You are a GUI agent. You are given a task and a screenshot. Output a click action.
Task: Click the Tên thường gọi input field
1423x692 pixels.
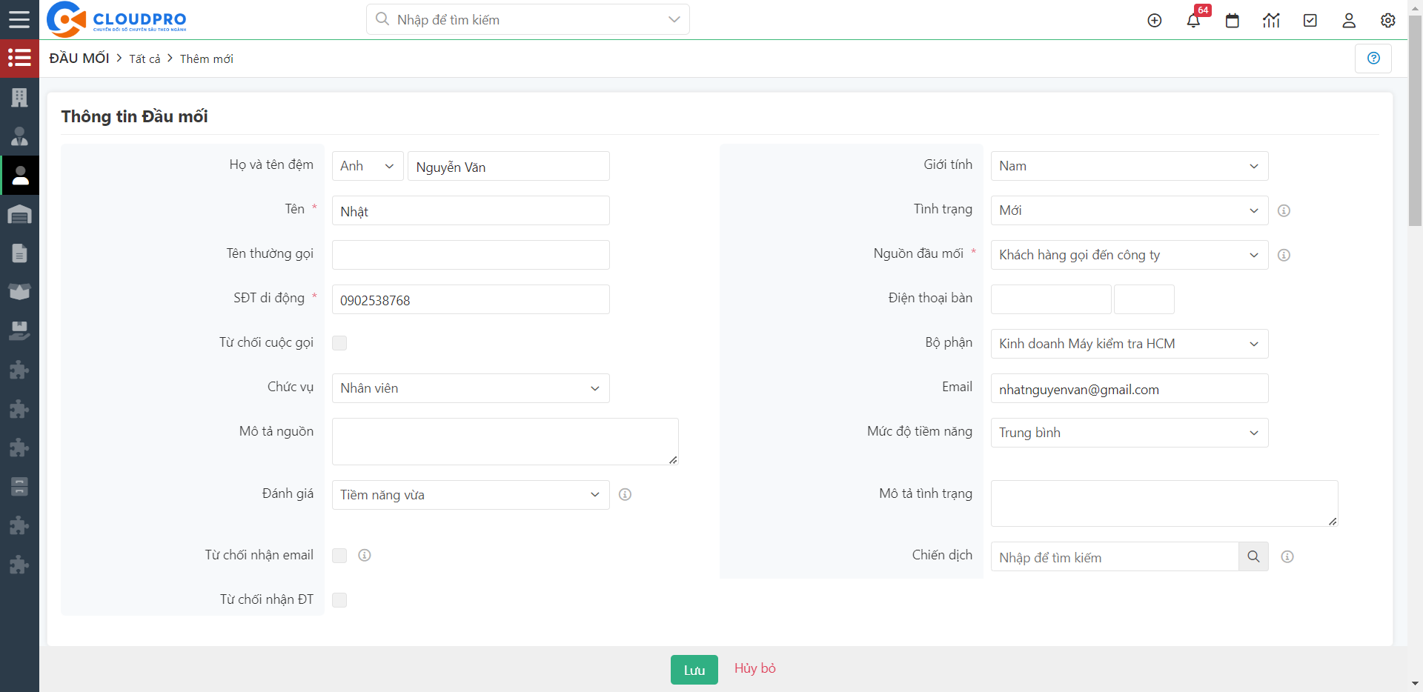click(471, 255)
